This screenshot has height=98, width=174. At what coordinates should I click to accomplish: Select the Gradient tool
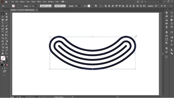[7, 41]
